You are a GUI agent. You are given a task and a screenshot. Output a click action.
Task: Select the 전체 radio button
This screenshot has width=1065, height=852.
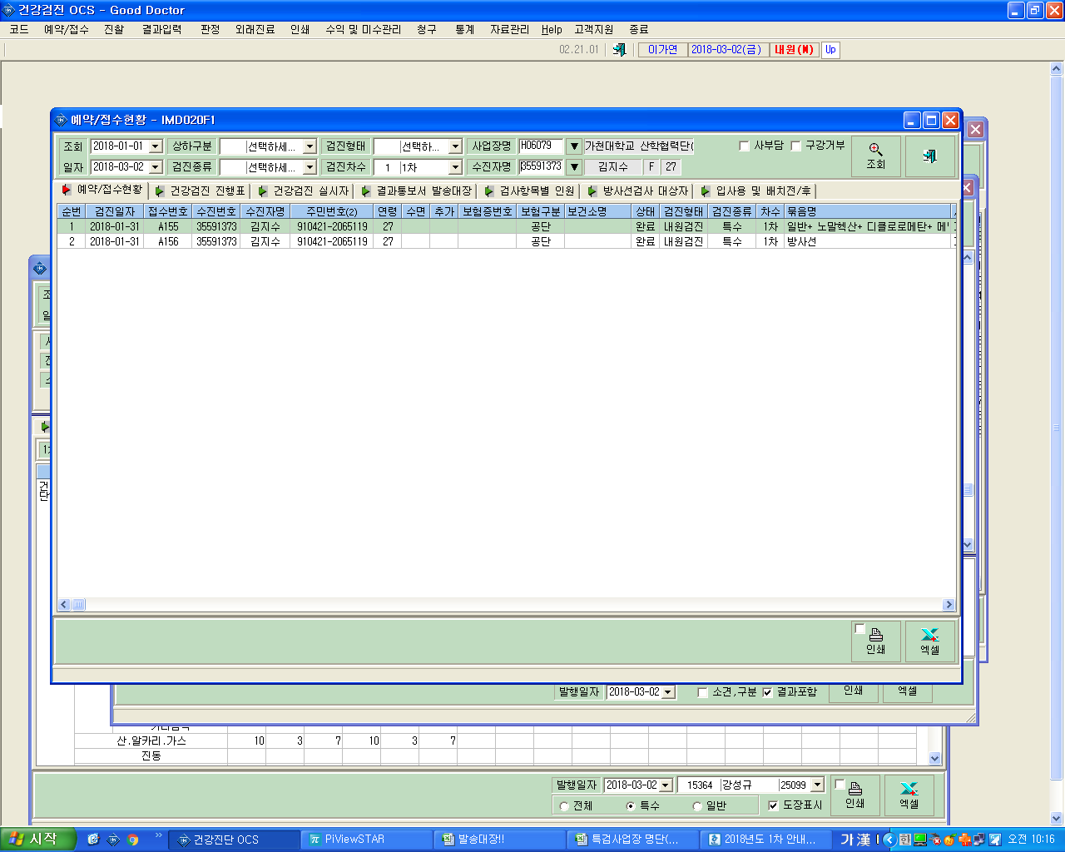click(x=564, y=805)
